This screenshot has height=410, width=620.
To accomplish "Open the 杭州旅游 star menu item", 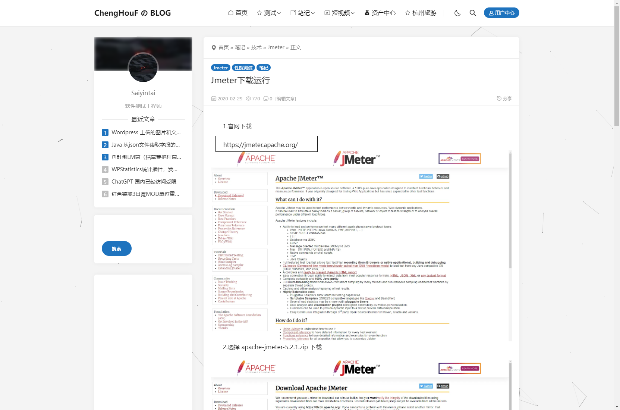I will click(x=421, y=13).
